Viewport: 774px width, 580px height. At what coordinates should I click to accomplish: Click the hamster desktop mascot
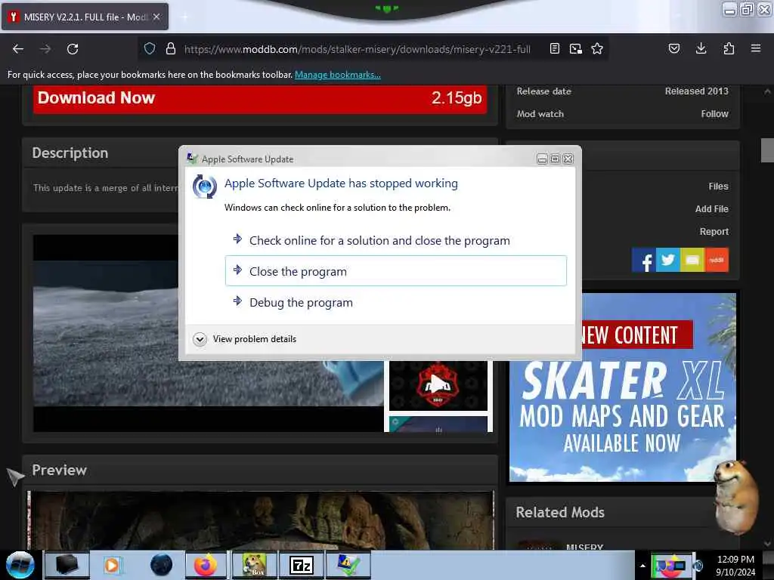[738, 497]
